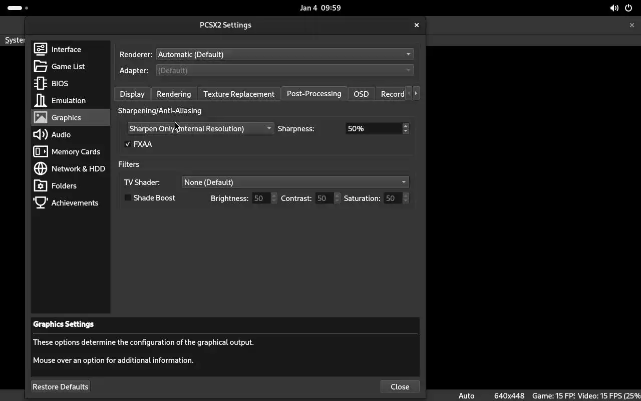
Task: Click the Saturation value field
Action: tap(393, 198)
